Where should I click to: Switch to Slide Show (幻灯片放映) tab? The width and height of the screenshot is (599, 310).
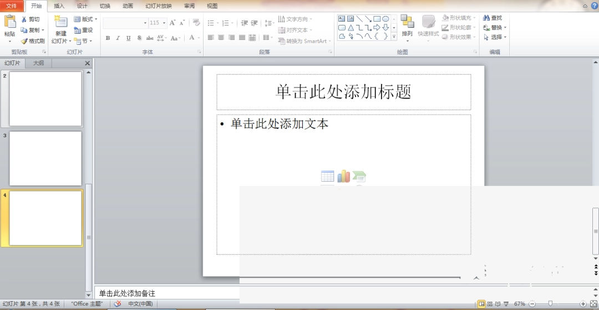[x=159, y=6]
